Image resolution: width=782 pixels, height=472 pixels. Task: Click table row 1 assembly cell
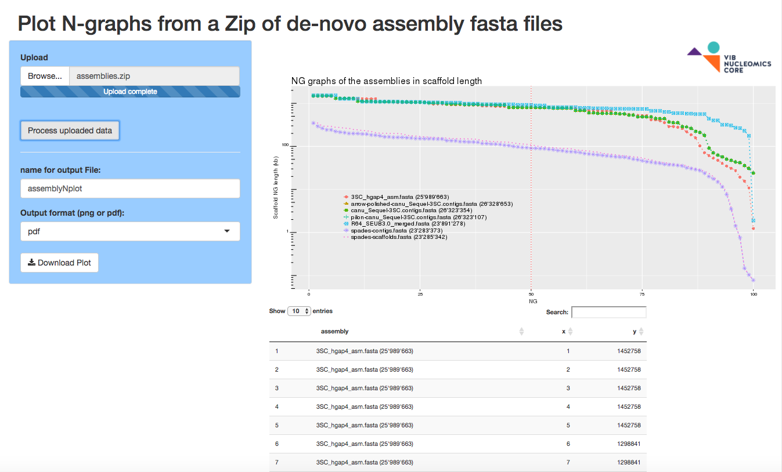pyautogui.click(x=364, y=351)
